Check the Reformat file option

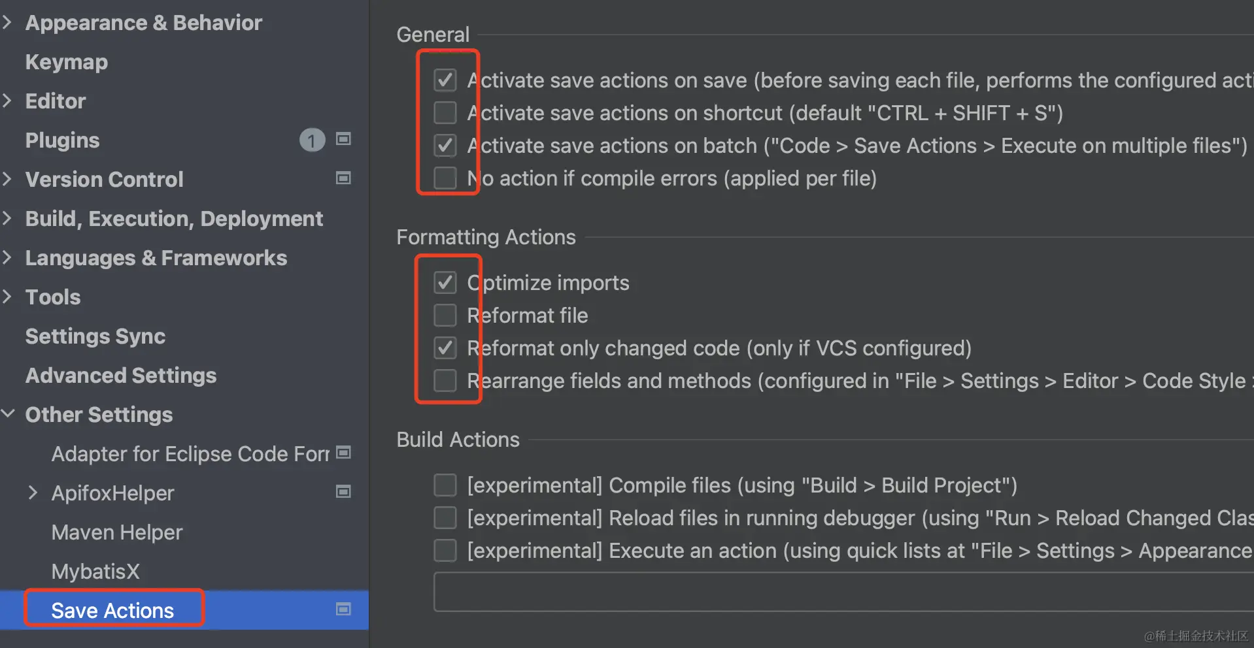(445, 316)
